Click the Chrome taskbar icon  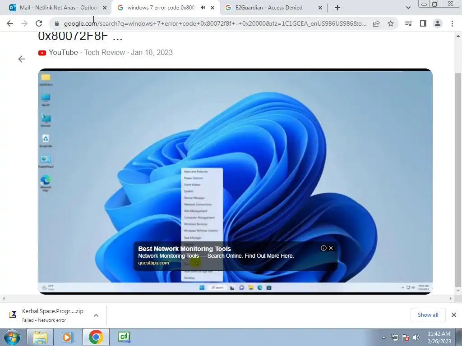tap(96, 337)
